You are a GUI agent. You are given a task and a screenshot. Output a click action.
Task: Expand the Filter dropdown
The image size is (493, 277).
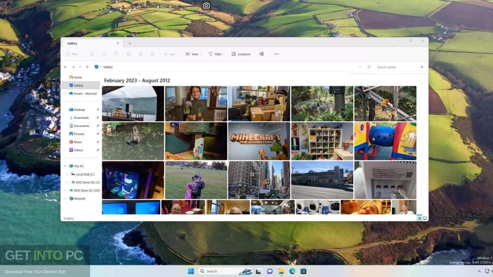pos(217,54)
